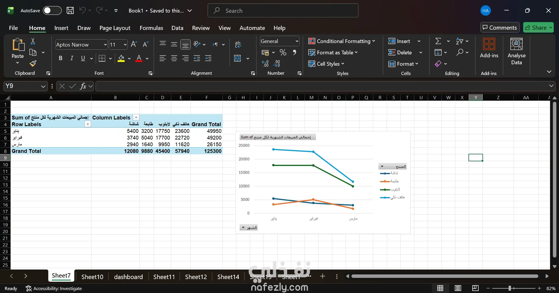Screen dimensions: 559x293
Task: Open the Aptos Narrow font name dropdown
Action: (105, 44)
